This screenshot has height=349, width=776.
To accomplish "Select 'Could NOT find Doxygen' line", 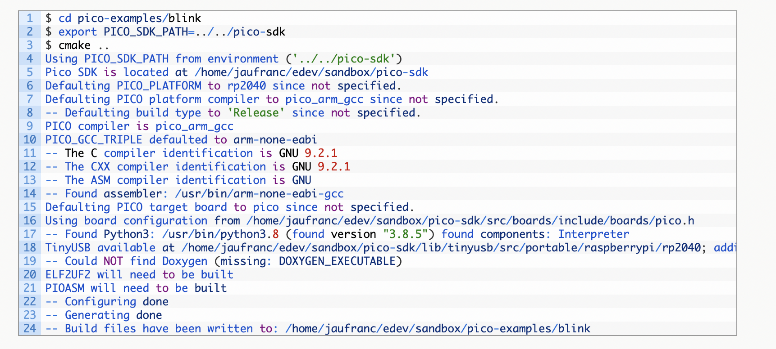I will (224, 261).
